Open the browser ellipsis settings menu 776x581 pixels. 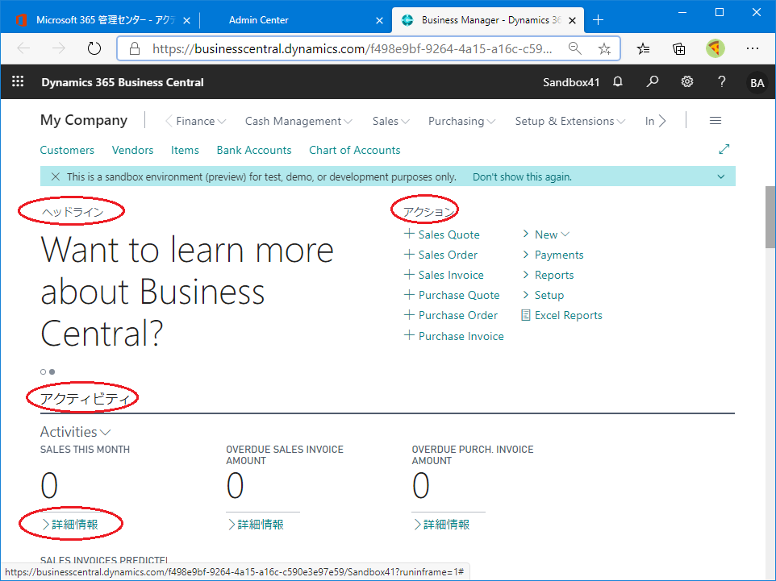pos(753,48)
